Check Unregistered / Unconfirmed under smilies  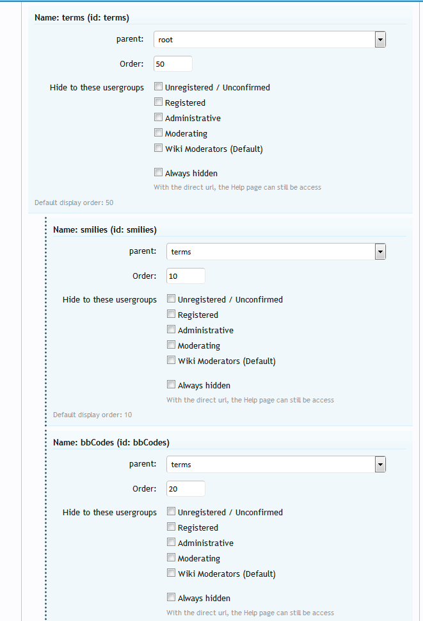tap(171, 299)
